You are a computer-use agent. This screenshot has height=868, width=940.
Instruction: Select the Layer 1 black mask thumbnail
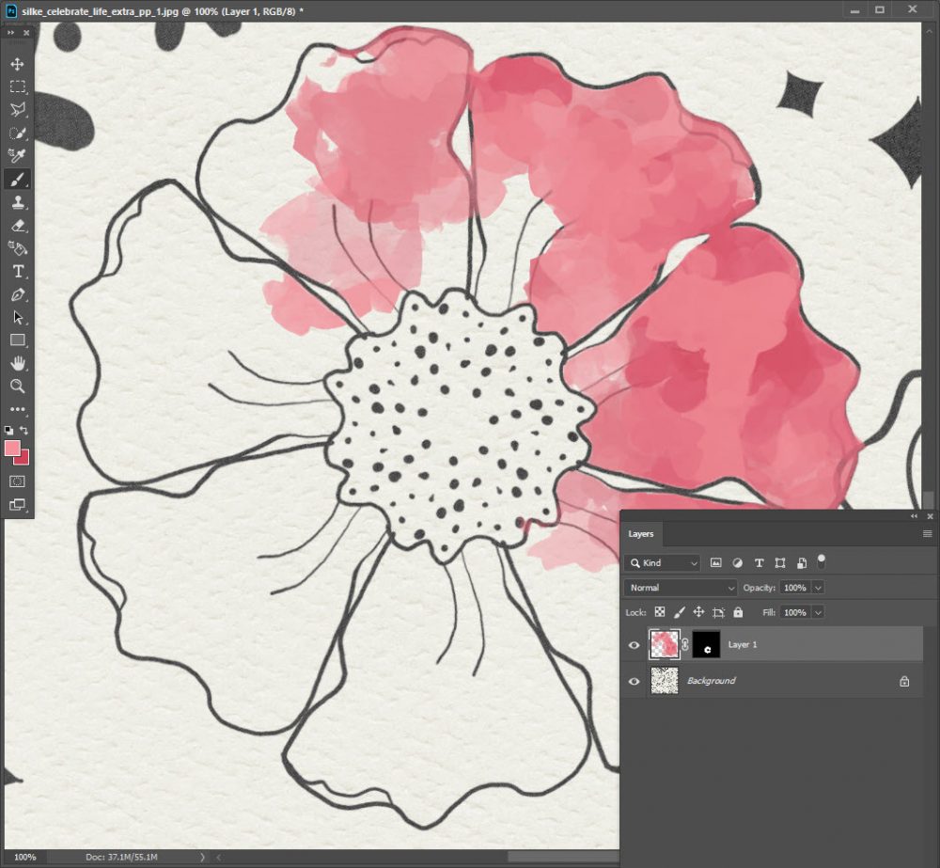tap(706, 644)
